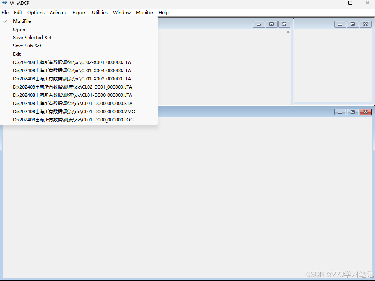Image resolution: width=375 pixels, height=281 pixels.
Task: Open the Window menu
Action: pyautogui.click(x=122, y=13)
